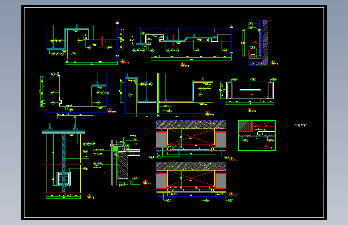The image size is (348, 225).
Task: Select the green-framed floor joint detail
Action: tap(257, 136)
